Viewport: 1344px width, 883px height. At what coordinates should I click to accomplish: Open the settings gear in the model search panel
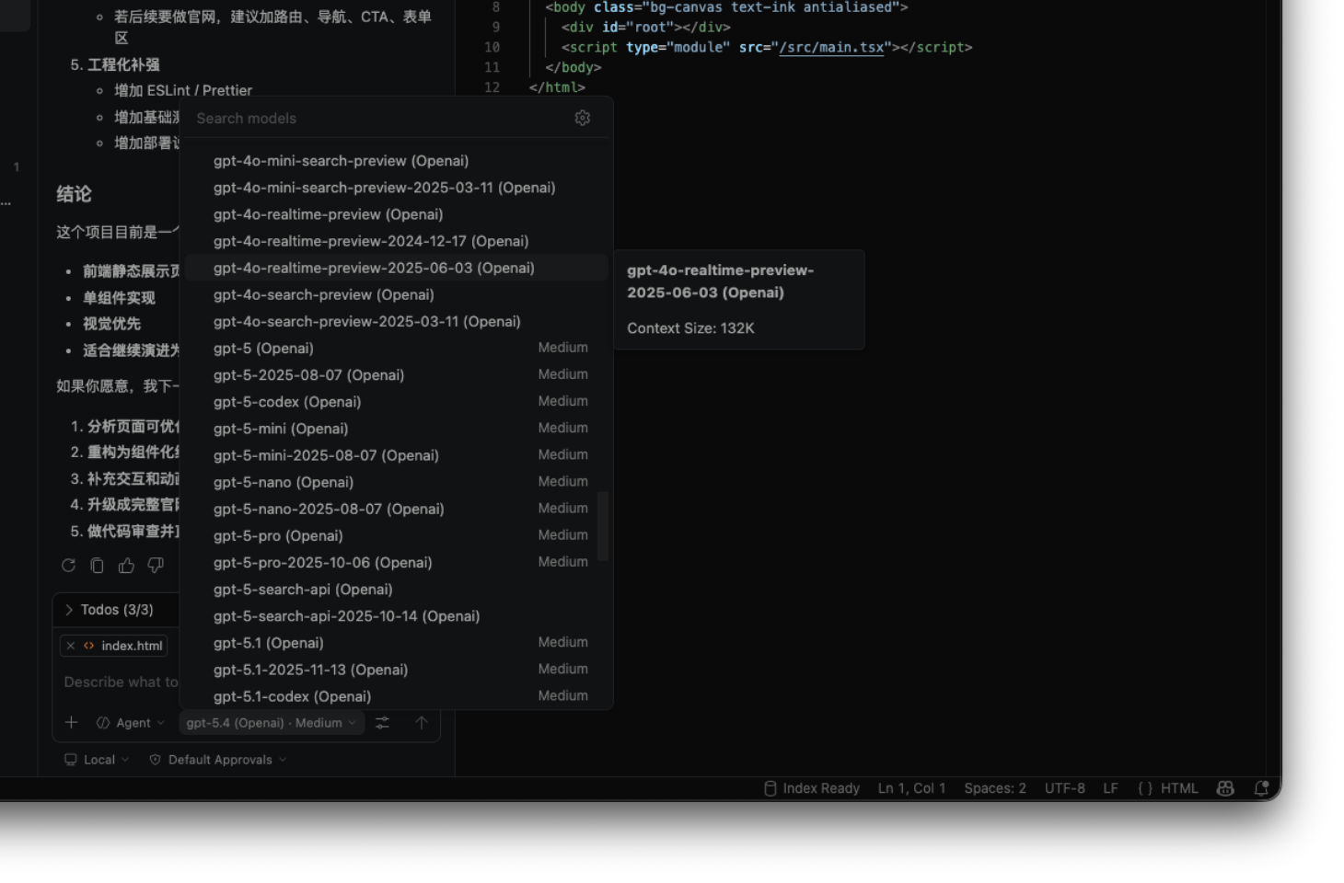582,118
